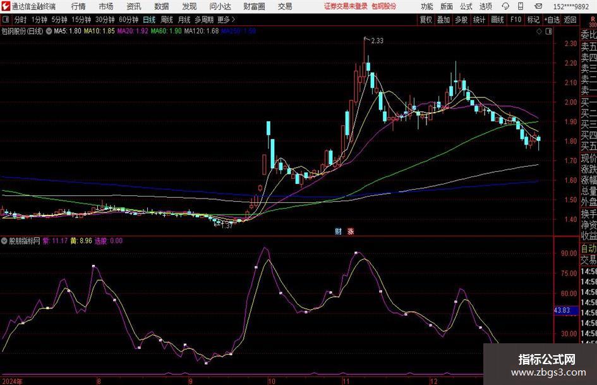Open the 市场 menu

point(106,6)
